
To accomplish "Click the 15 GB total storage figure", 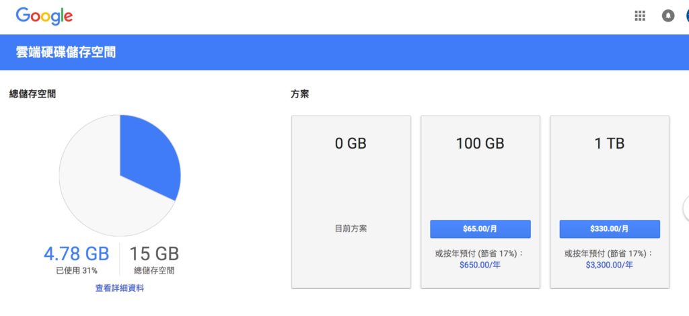I will point(154,254).
